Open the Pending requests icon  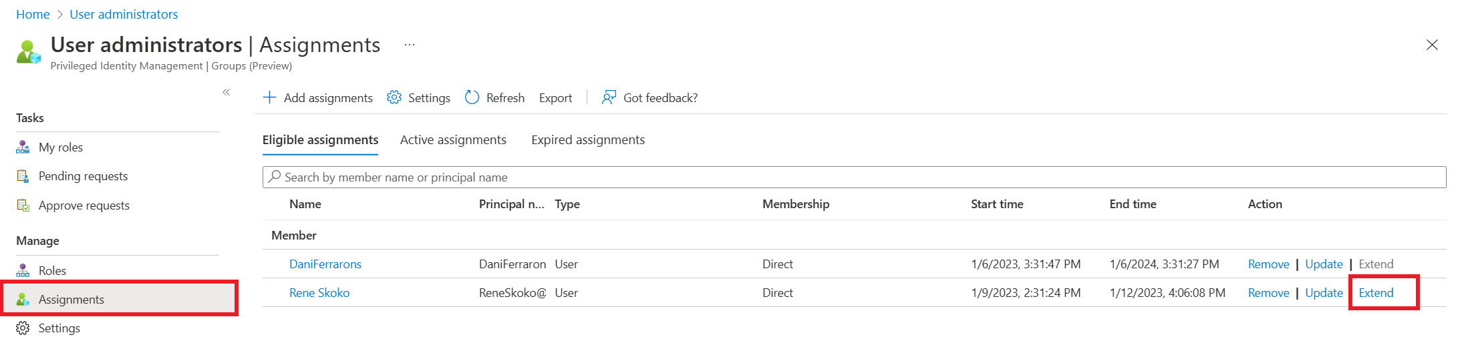pos(23,176)
